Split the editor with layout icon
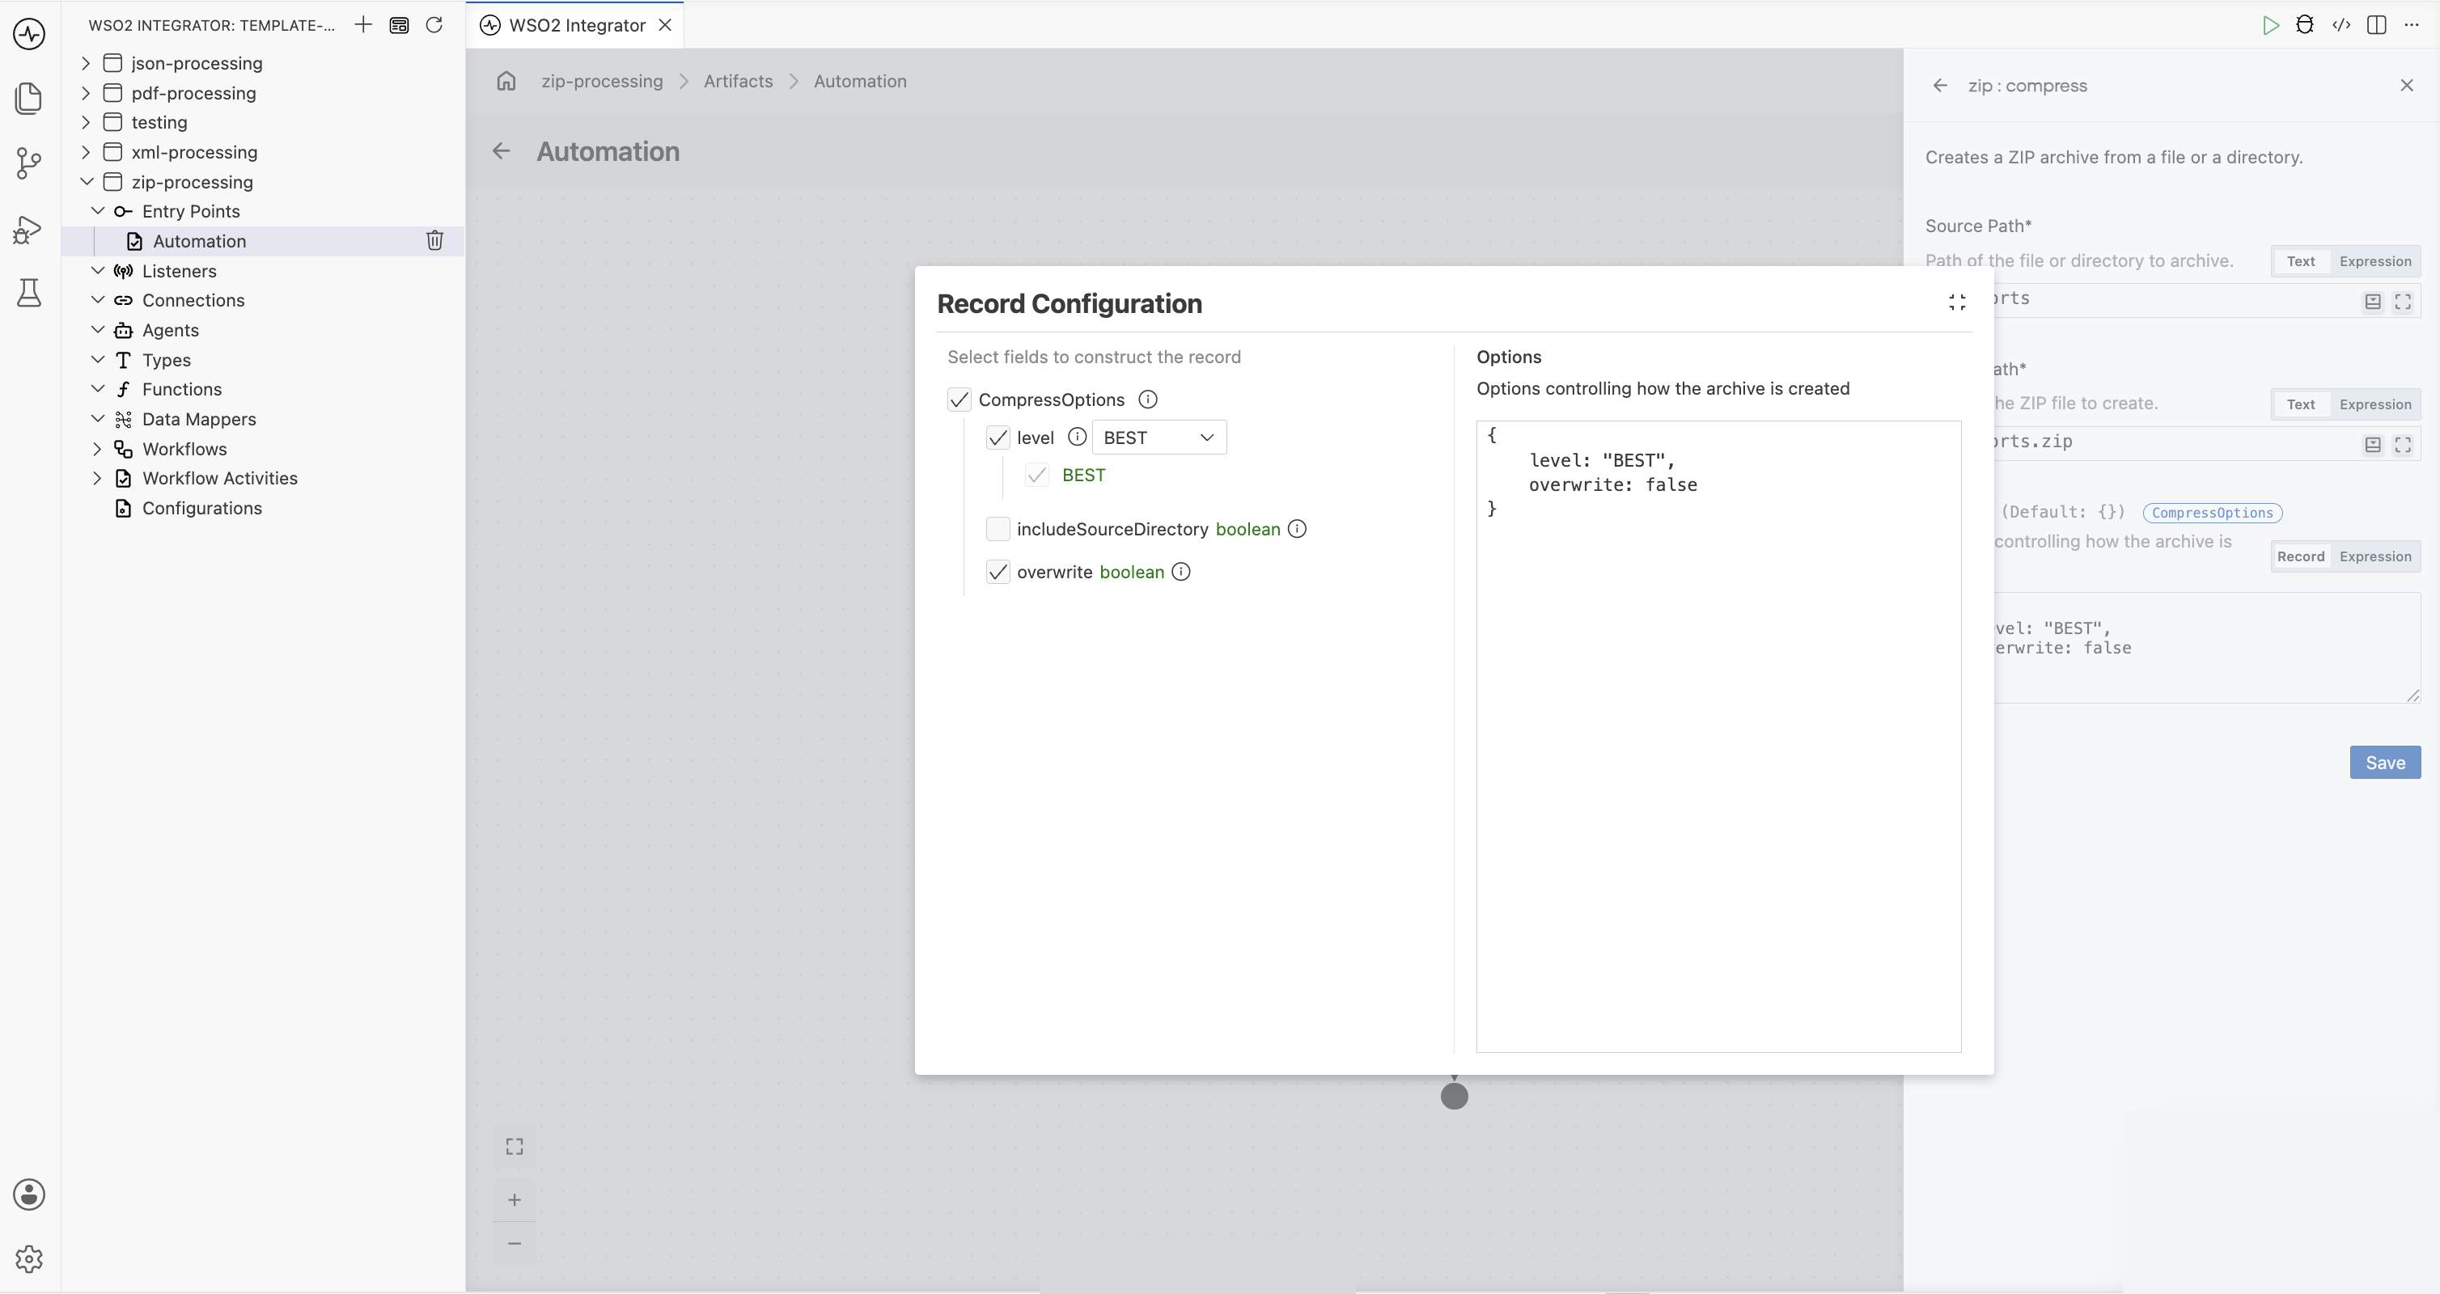Viewport: 2440px width, 1294px height. click(2377, 26)
